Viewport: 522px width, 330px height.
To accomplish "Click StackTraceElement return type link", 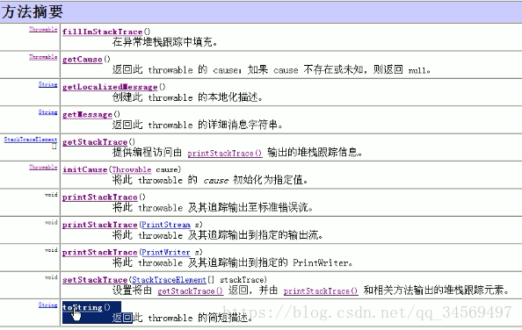I will coord(31,140).
